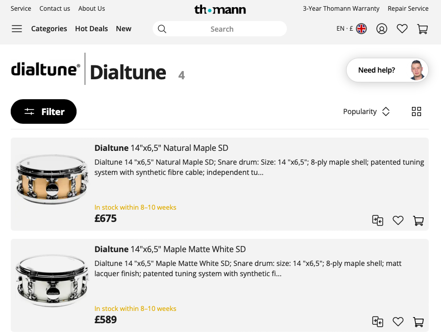
Task: Toggle wishlist heart for Natural Maple SD
Action: pos(398,220)
